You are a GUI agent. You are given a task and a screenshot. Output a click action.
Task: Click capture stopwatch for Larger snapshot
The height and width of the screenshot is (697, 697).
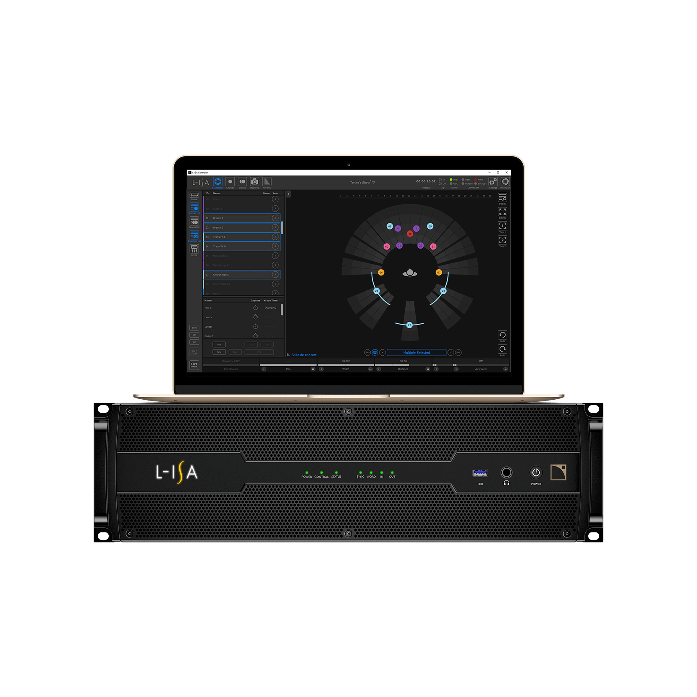tap(255, 326)
